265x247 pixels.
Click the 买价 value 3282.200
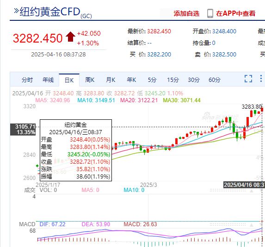[x=159, y=55]
